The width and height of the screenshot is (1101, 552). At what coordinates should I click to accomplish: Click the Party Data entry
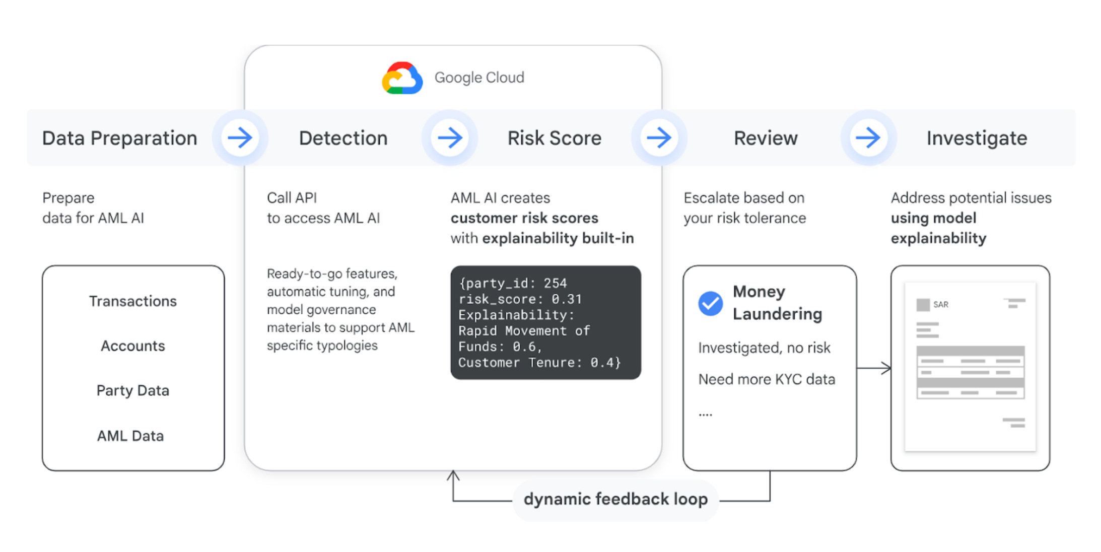pyautogui.click(x=133, y=391)
